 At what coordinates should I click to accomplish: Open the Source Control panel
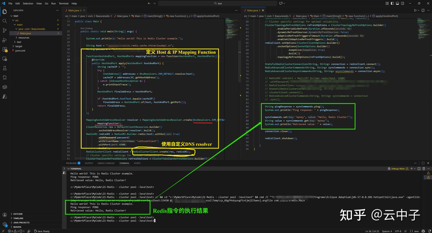pos(5,30)
